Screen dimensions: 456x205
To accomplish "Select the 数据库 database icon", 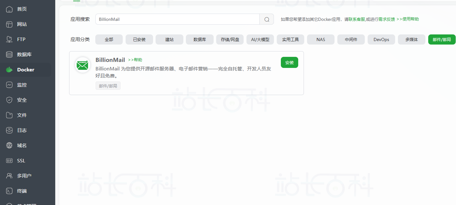I will click(9, 54).
